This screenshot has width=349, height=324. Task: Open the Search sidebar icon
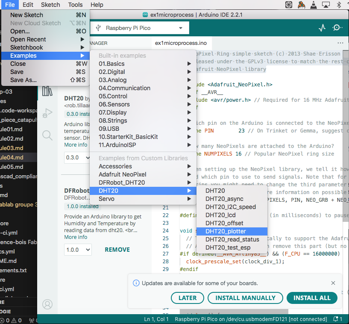(x=47, y=135)
